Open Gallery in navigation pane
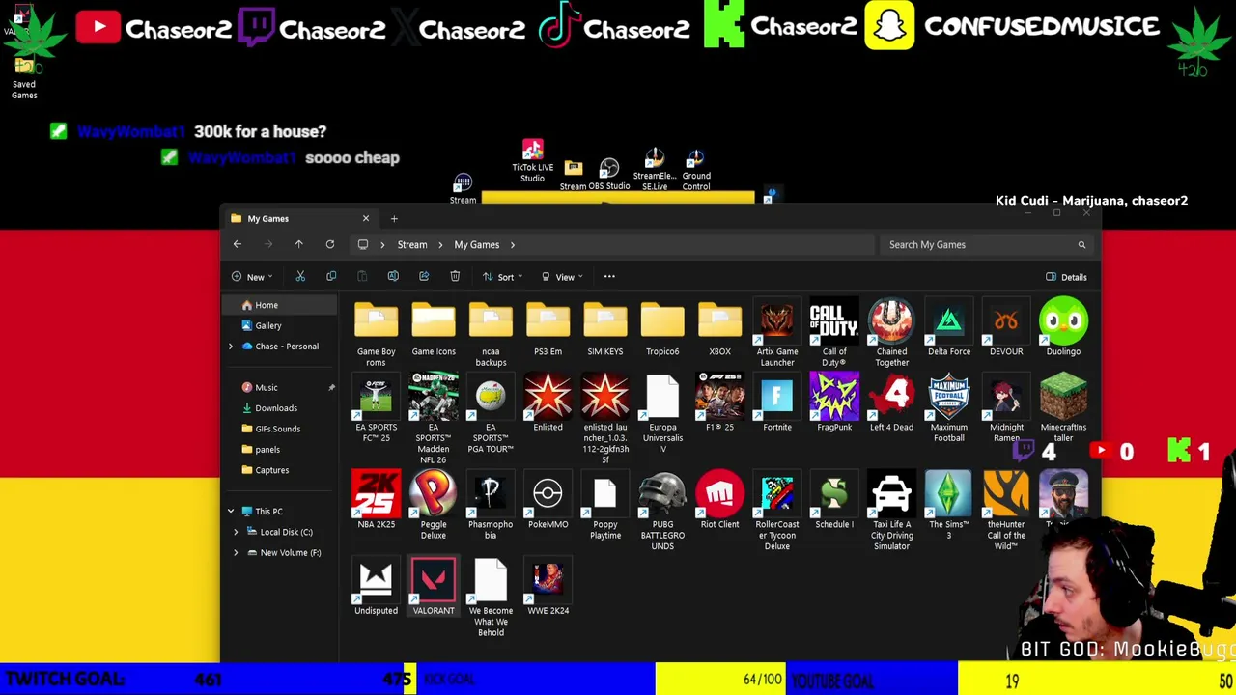The width and height of the screenshot is (1236, 695). tap(268, 326)
